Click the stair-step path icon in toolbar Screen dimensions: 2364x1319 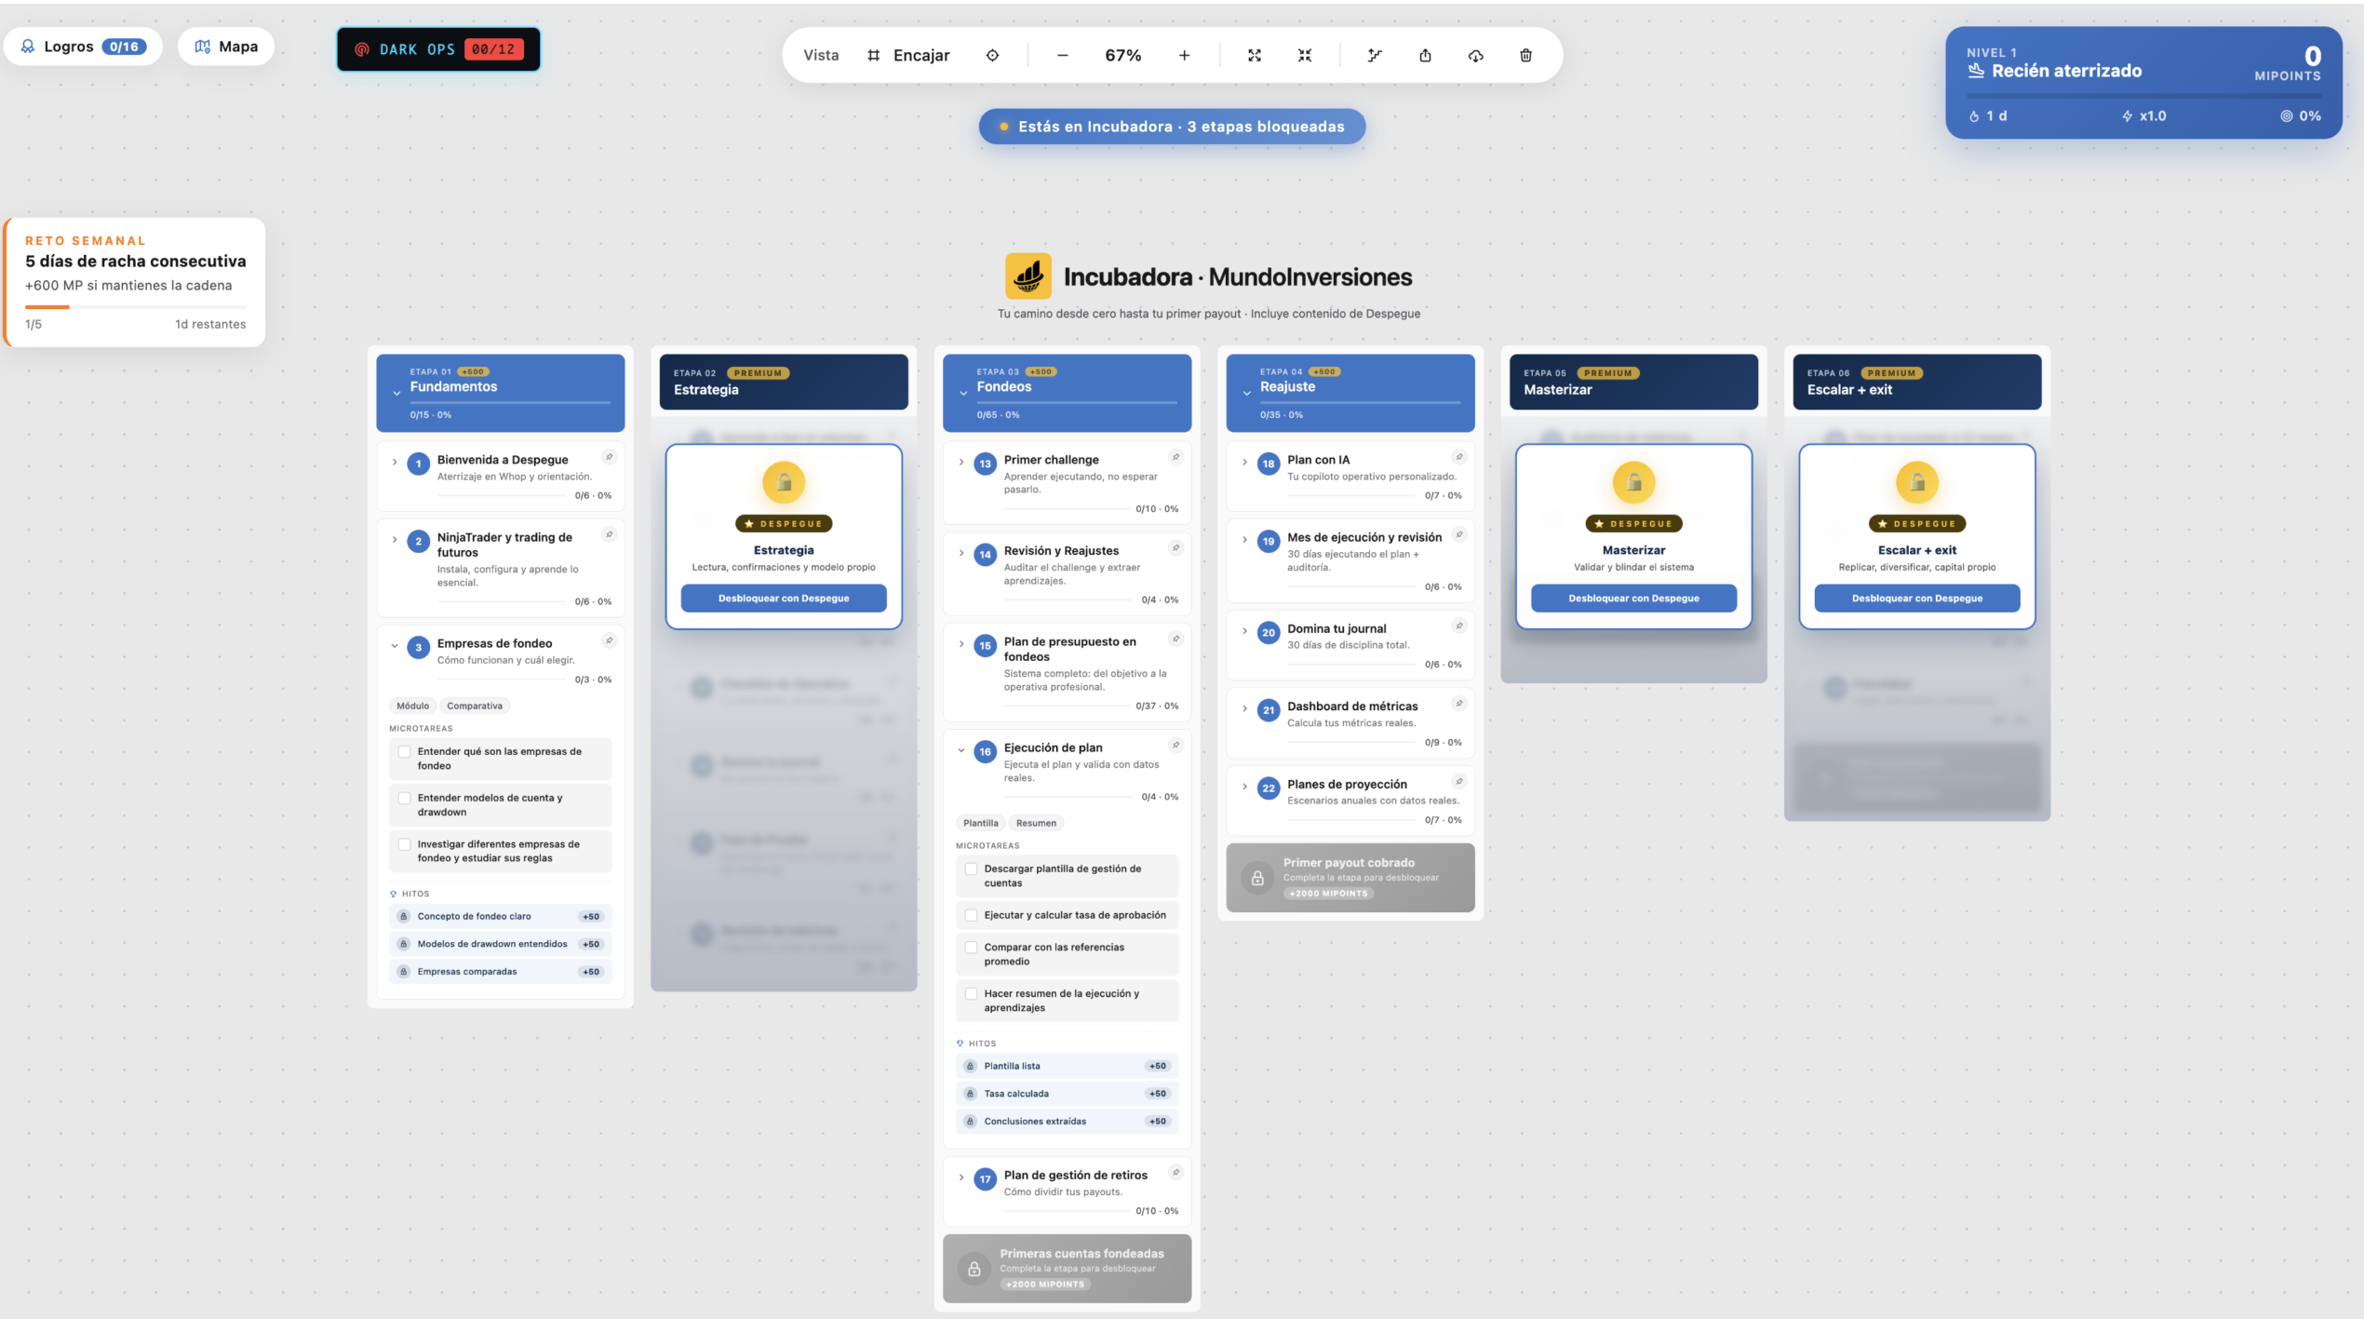click(x=1375, y=55)
